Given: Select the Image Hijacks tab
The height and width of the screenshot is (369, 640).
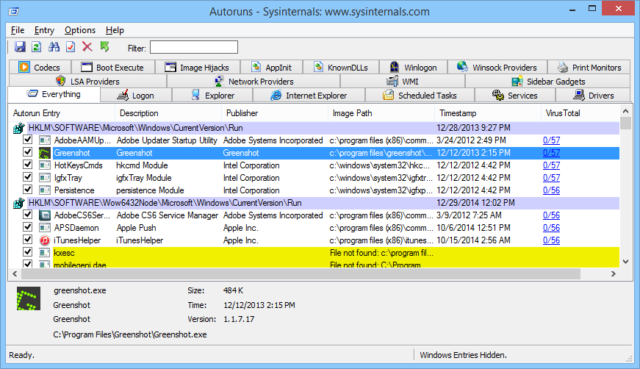Looking at the screenshot, I should click(x=198, y=68).
